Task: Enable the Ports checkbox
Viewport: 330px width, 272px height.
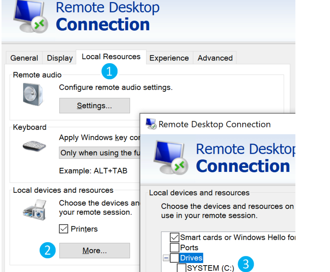Action: coord(175,247)
